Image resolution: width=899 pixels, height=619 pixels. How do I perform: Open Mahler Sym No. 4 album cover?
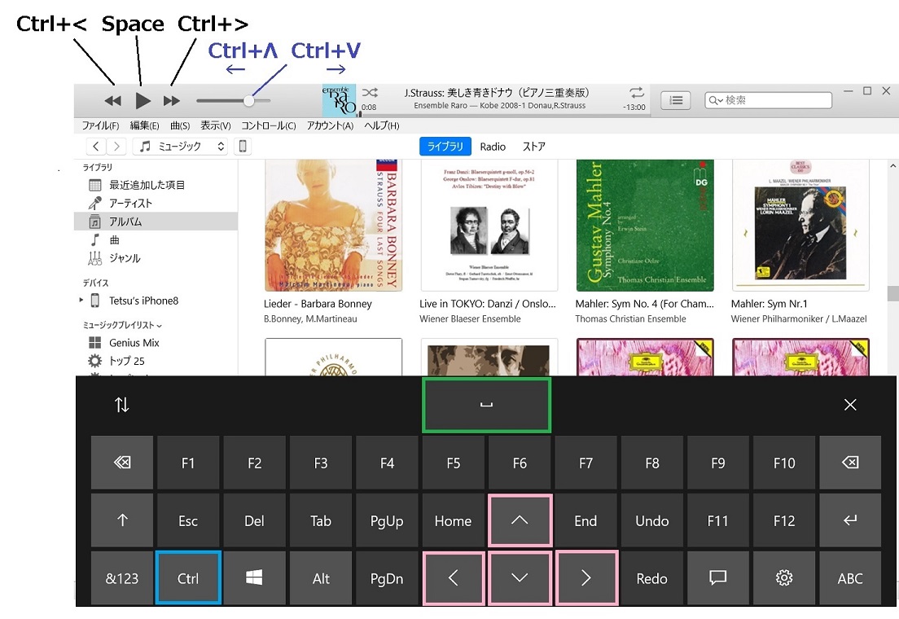(645, 226)
